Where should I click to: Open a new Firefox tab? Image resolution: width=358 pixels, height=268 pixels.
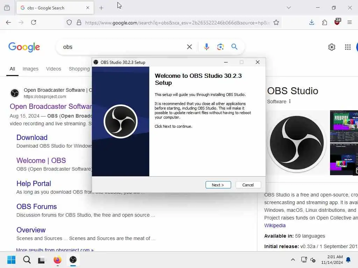tap(101, 8)
